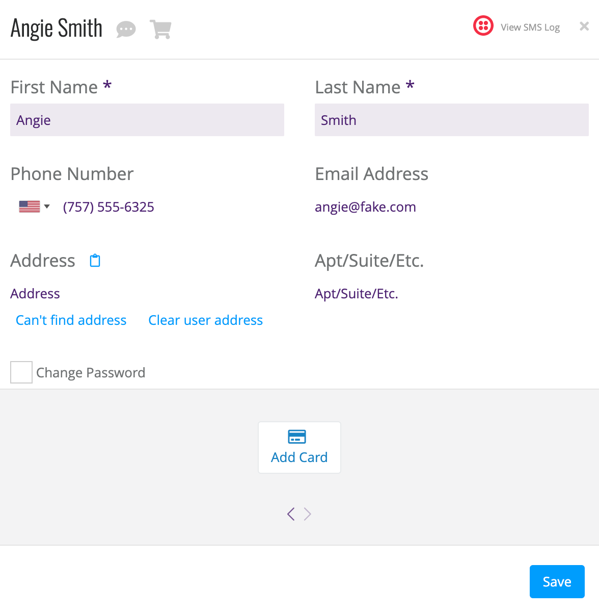Open the View SMS Log link

click(x=530, y=27)
